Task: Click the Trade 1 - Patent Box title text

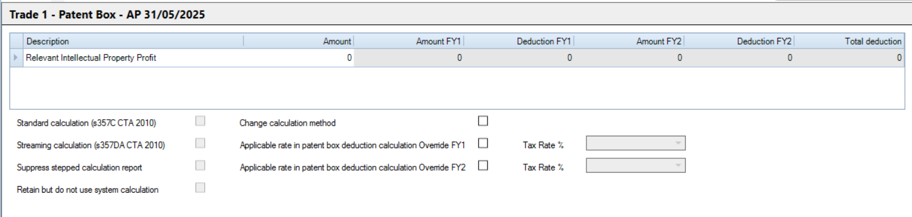Action: [x=108, y=15]
